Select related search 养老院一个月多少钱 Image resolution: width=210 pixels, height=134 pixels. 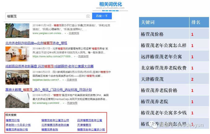click(18, 125)
